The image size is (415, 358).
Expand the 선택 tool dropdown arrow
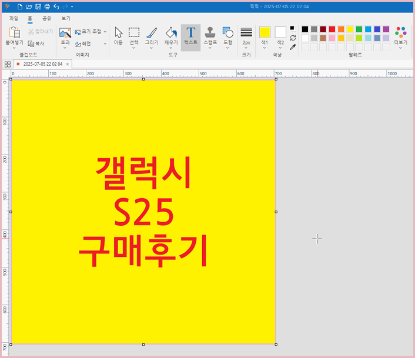click(133, 48)
